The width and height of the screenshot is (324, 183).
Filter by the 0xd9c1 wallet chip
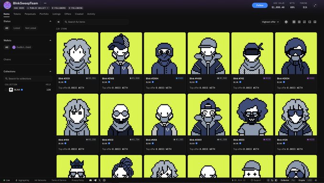[21, 47]
